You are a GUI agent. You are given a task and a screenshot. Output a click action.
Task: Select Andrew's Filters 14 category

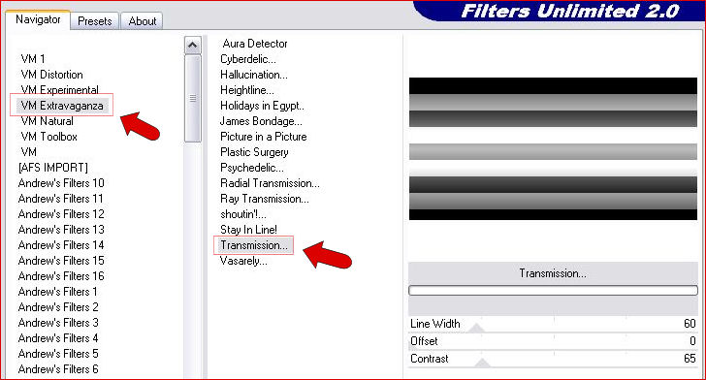pos(61,245)
